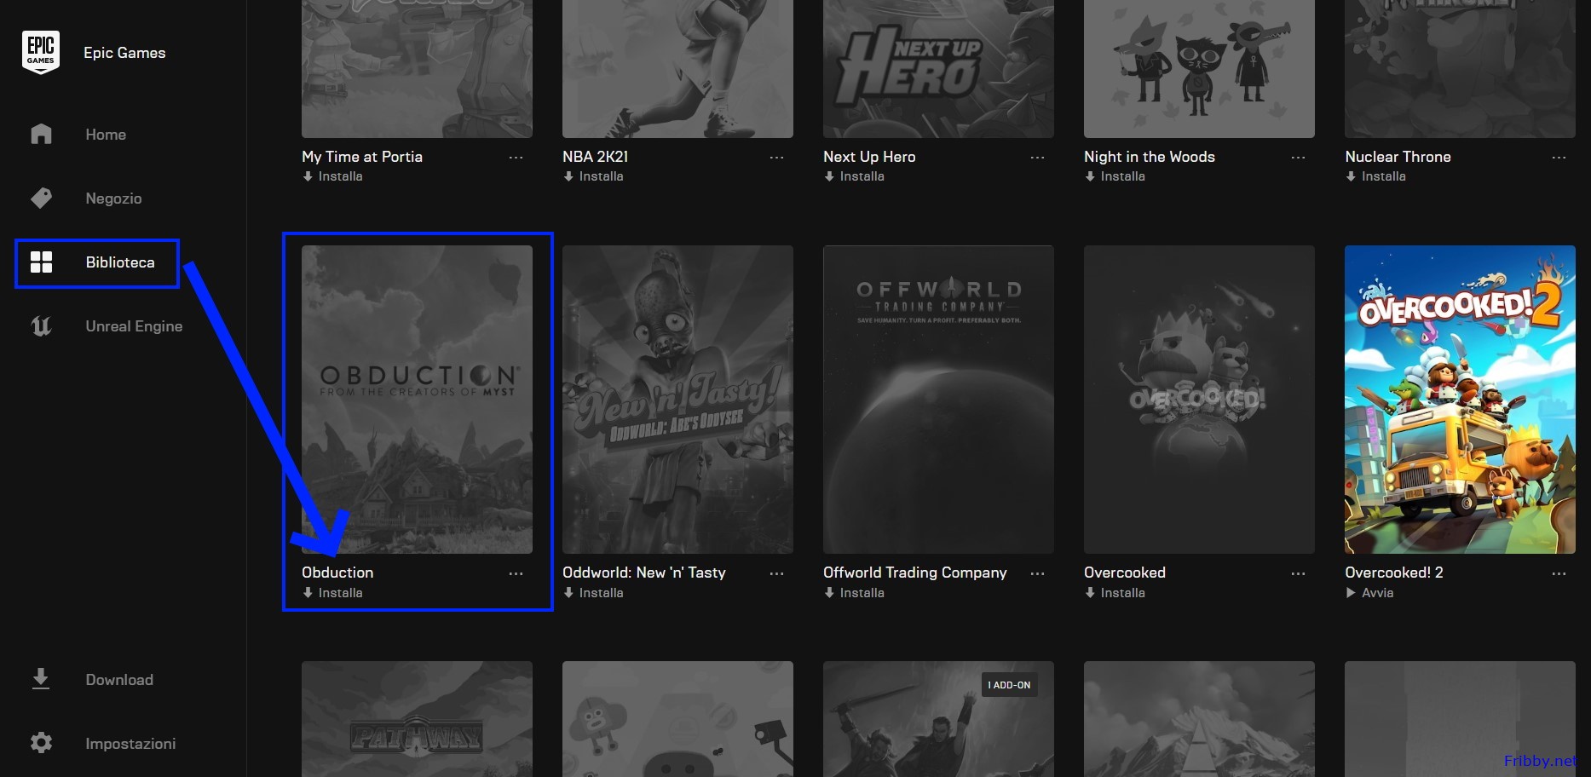Install Offworld Trading Company

pyautogui.click(x=854, y=593)
